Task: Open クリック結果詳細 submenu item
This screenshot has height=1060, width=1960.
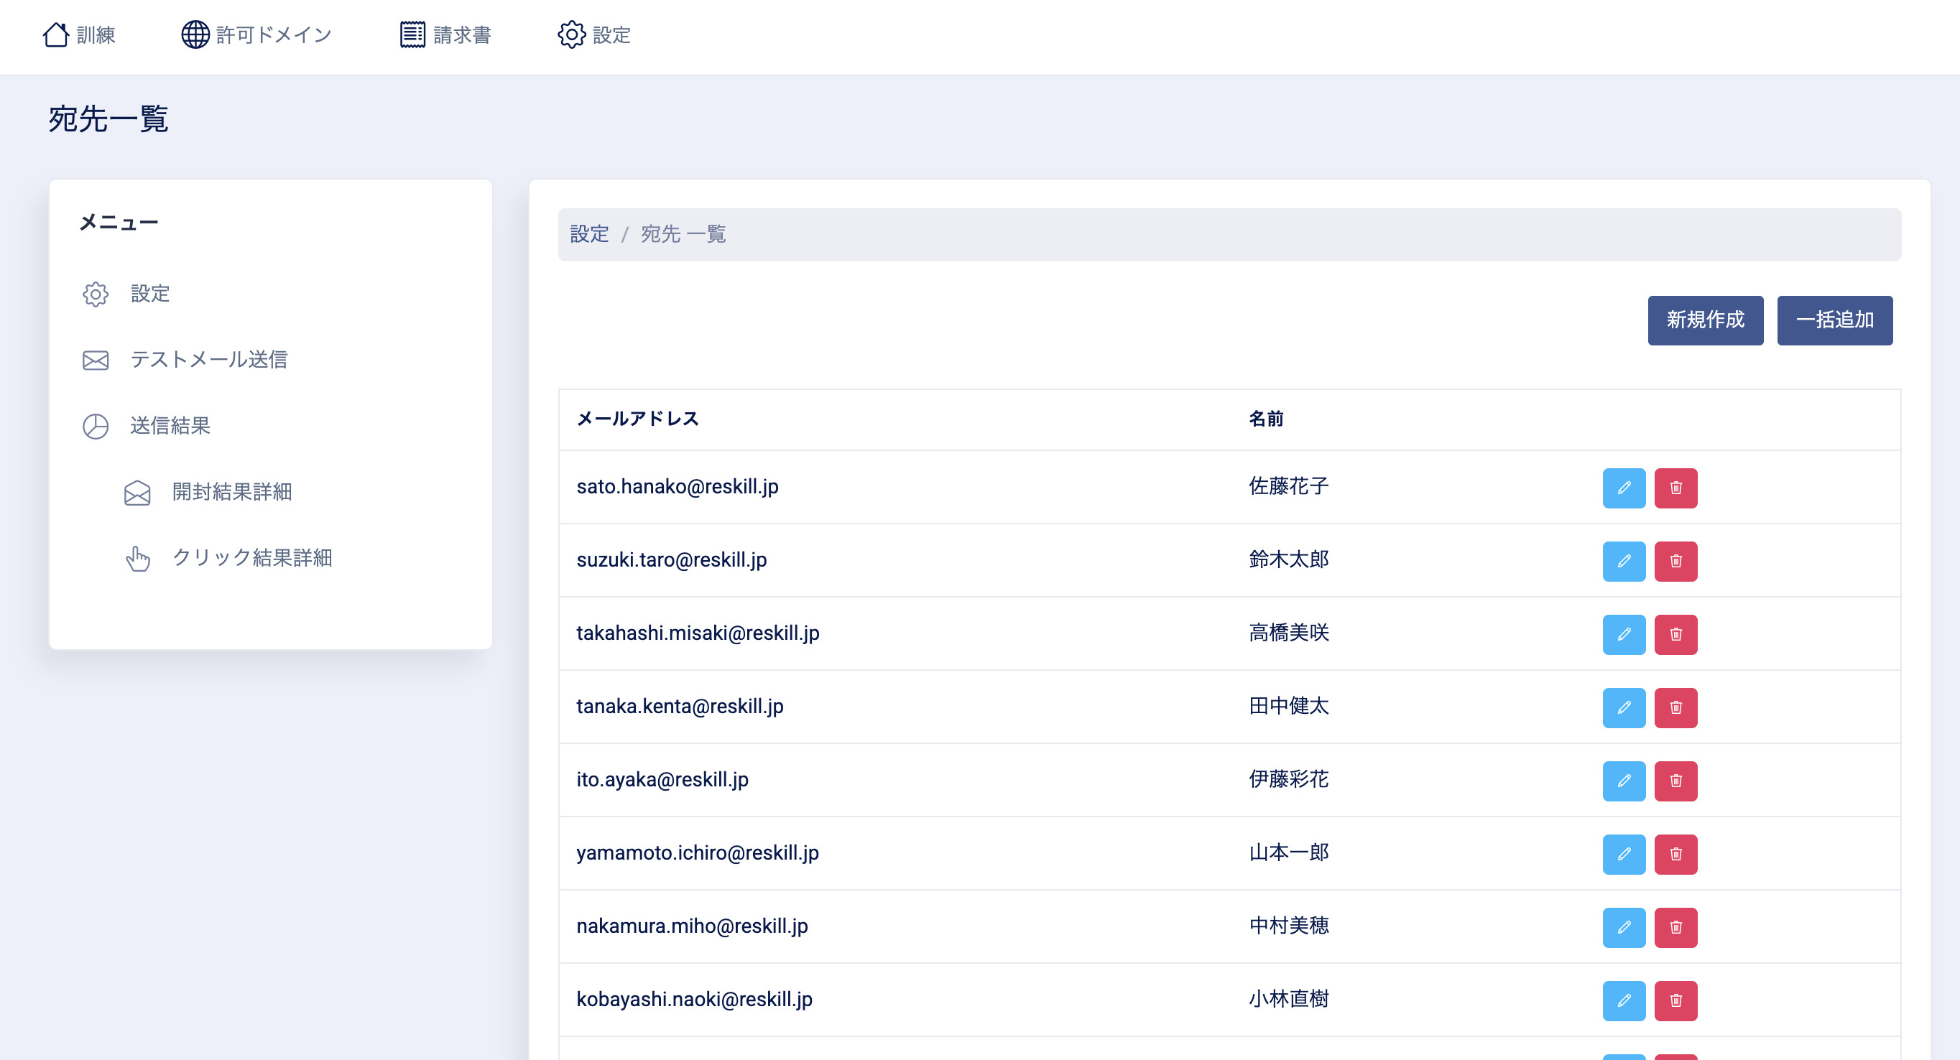Action: (251, 558)
